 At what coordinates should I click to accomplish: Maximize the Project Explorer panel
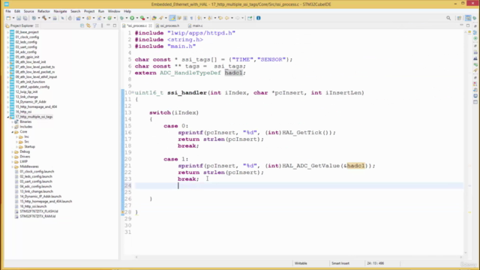(x=115, y=25)
